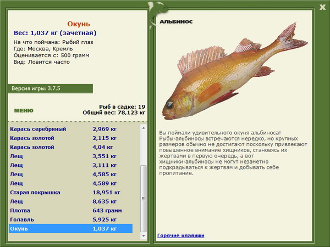This screenshot has width=330, height=247.
Task: Select Лещ 4,585 кг row
Action: (x=70, y=174)
